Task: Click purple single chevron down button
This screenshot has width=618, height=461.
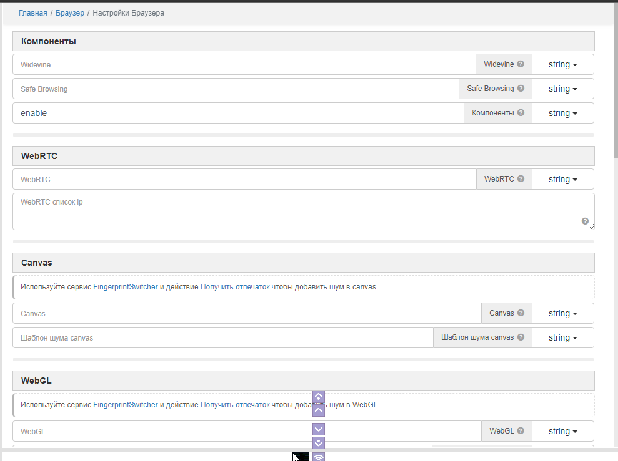Action: (x=319, y=429)
